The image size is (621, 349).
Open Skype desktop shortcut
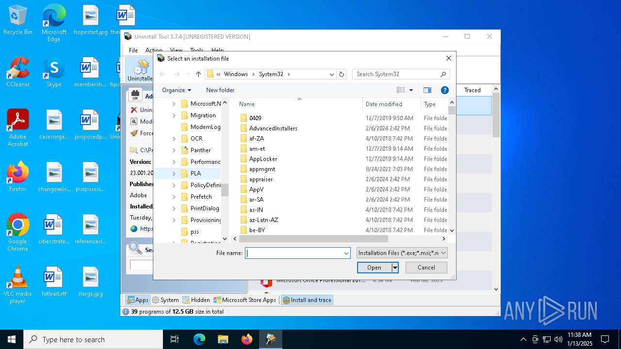click(54, 72)
